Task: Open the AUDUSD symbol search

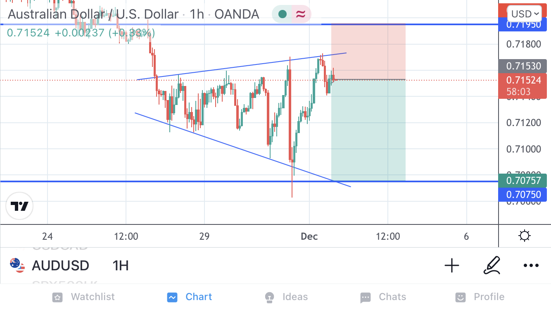Action: tap(60, 265)
